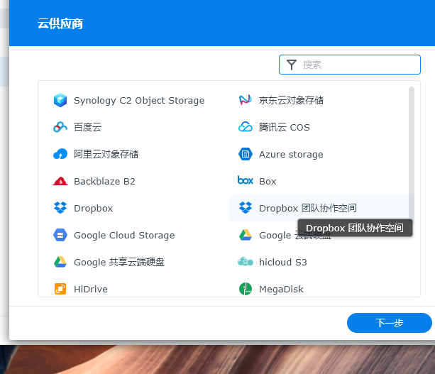Select the Synology C2 Object Storage icon
435x374 pixels.
60,100
